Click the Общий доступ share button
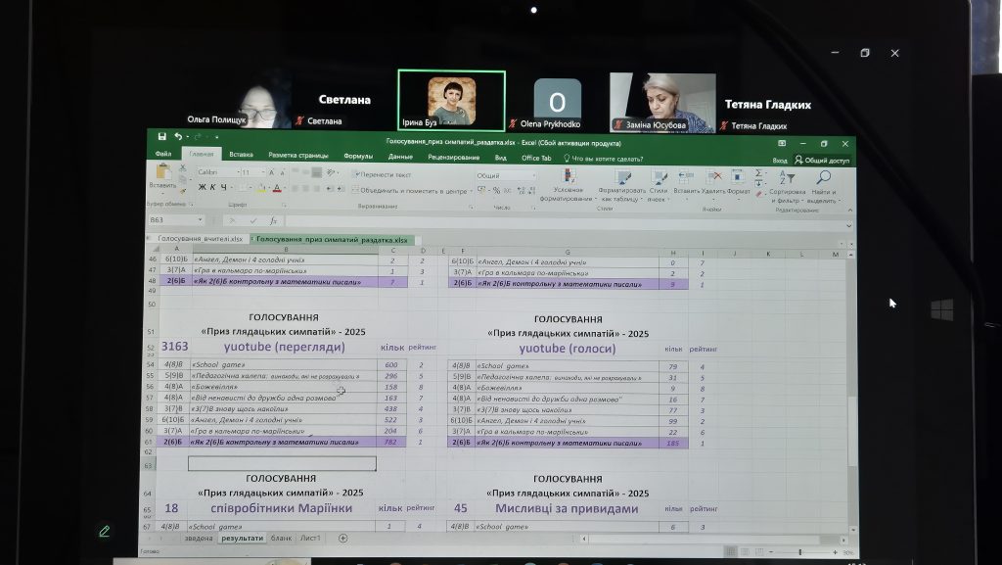The width and height of the screenshot is (1002, 565). coord(823,160)
